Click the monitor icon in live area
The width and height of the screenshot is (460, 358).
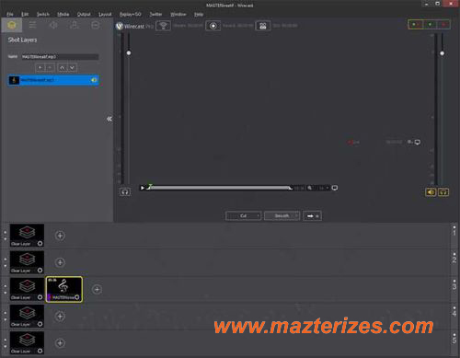point(418,142)
